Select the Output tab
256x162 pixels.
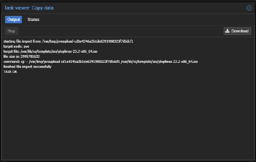coord(14,19)
